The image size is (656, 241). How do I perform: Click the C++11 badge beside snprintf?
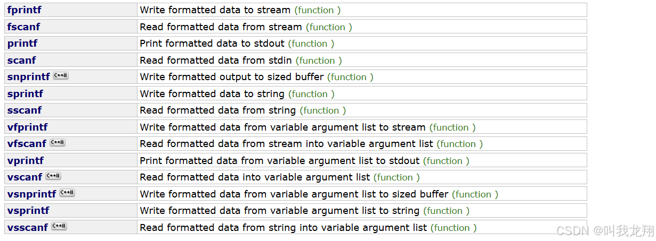(x=61, y=76)
